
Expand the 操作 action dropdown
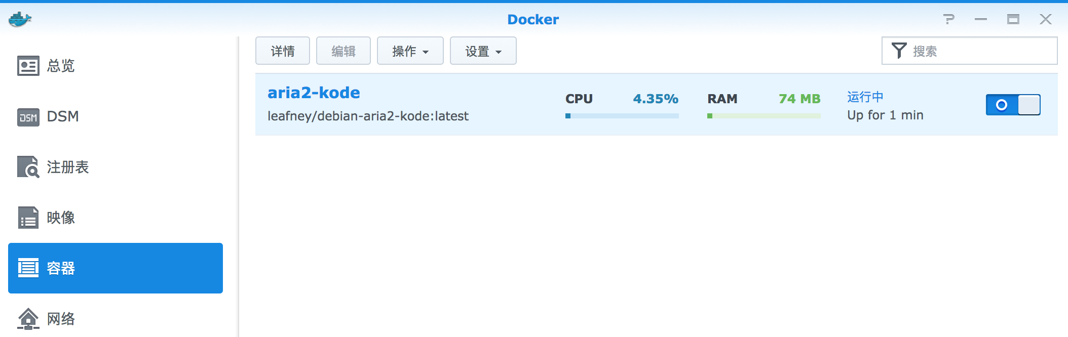(x=410, y=51)
